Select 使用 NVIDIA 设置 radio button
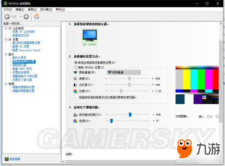The image size is (225, 166). point(76,67)
